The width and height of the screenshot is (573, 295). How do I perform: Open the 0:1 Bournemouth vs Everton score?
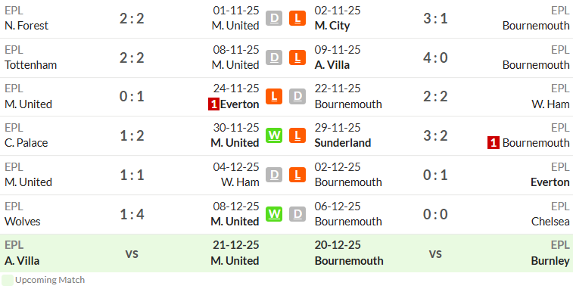(435, 175)
